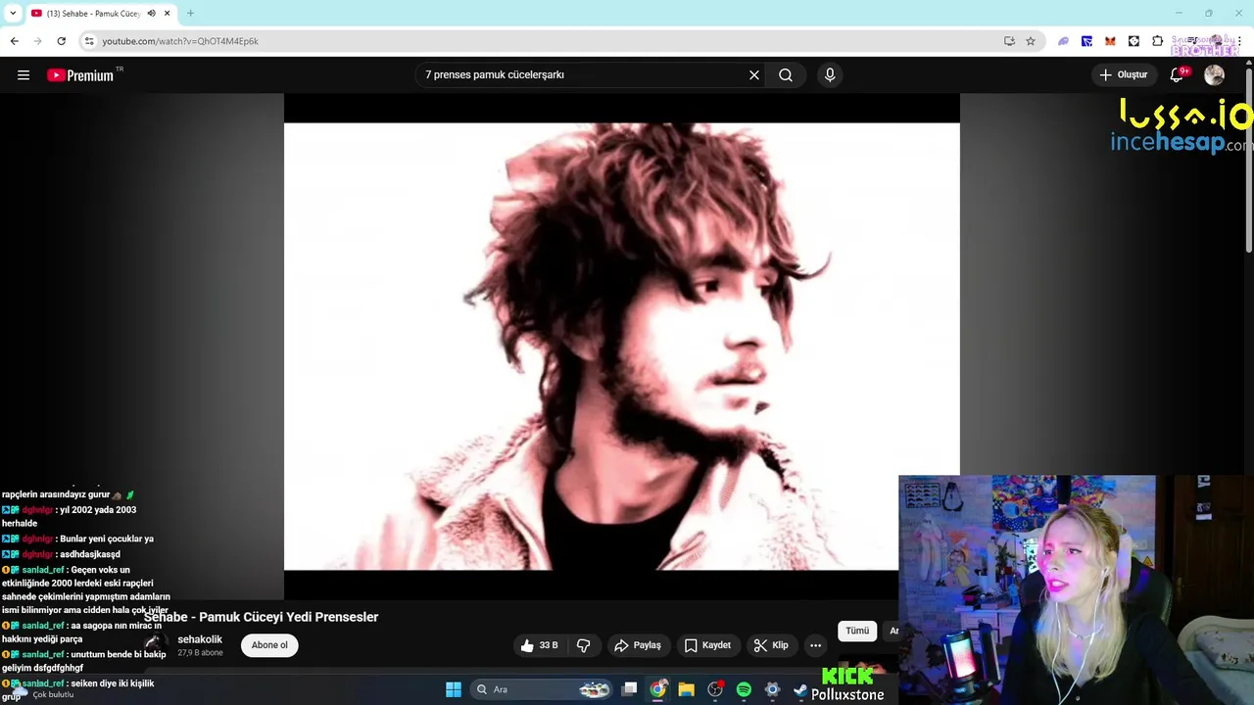
Task: Open the purple feather extension
Action: (1063, 41)
